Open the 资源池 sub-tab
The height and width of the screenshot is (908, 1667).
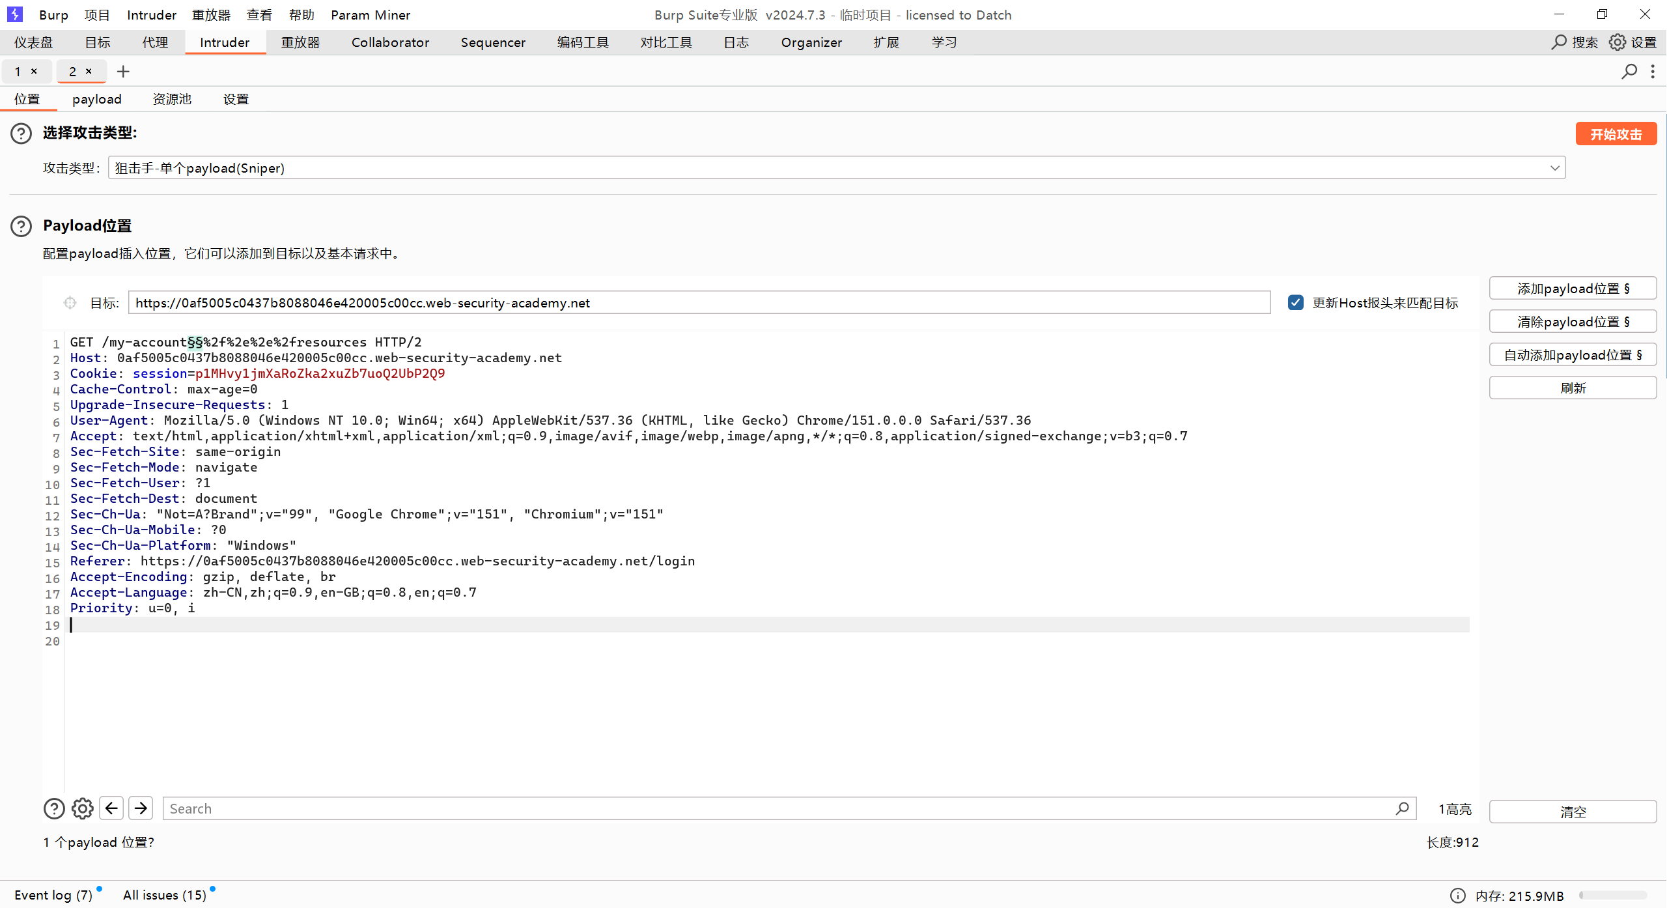(172, 99)
